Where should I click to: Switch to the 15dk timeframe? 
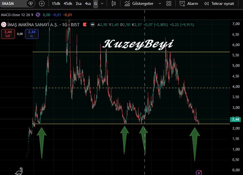56,3
